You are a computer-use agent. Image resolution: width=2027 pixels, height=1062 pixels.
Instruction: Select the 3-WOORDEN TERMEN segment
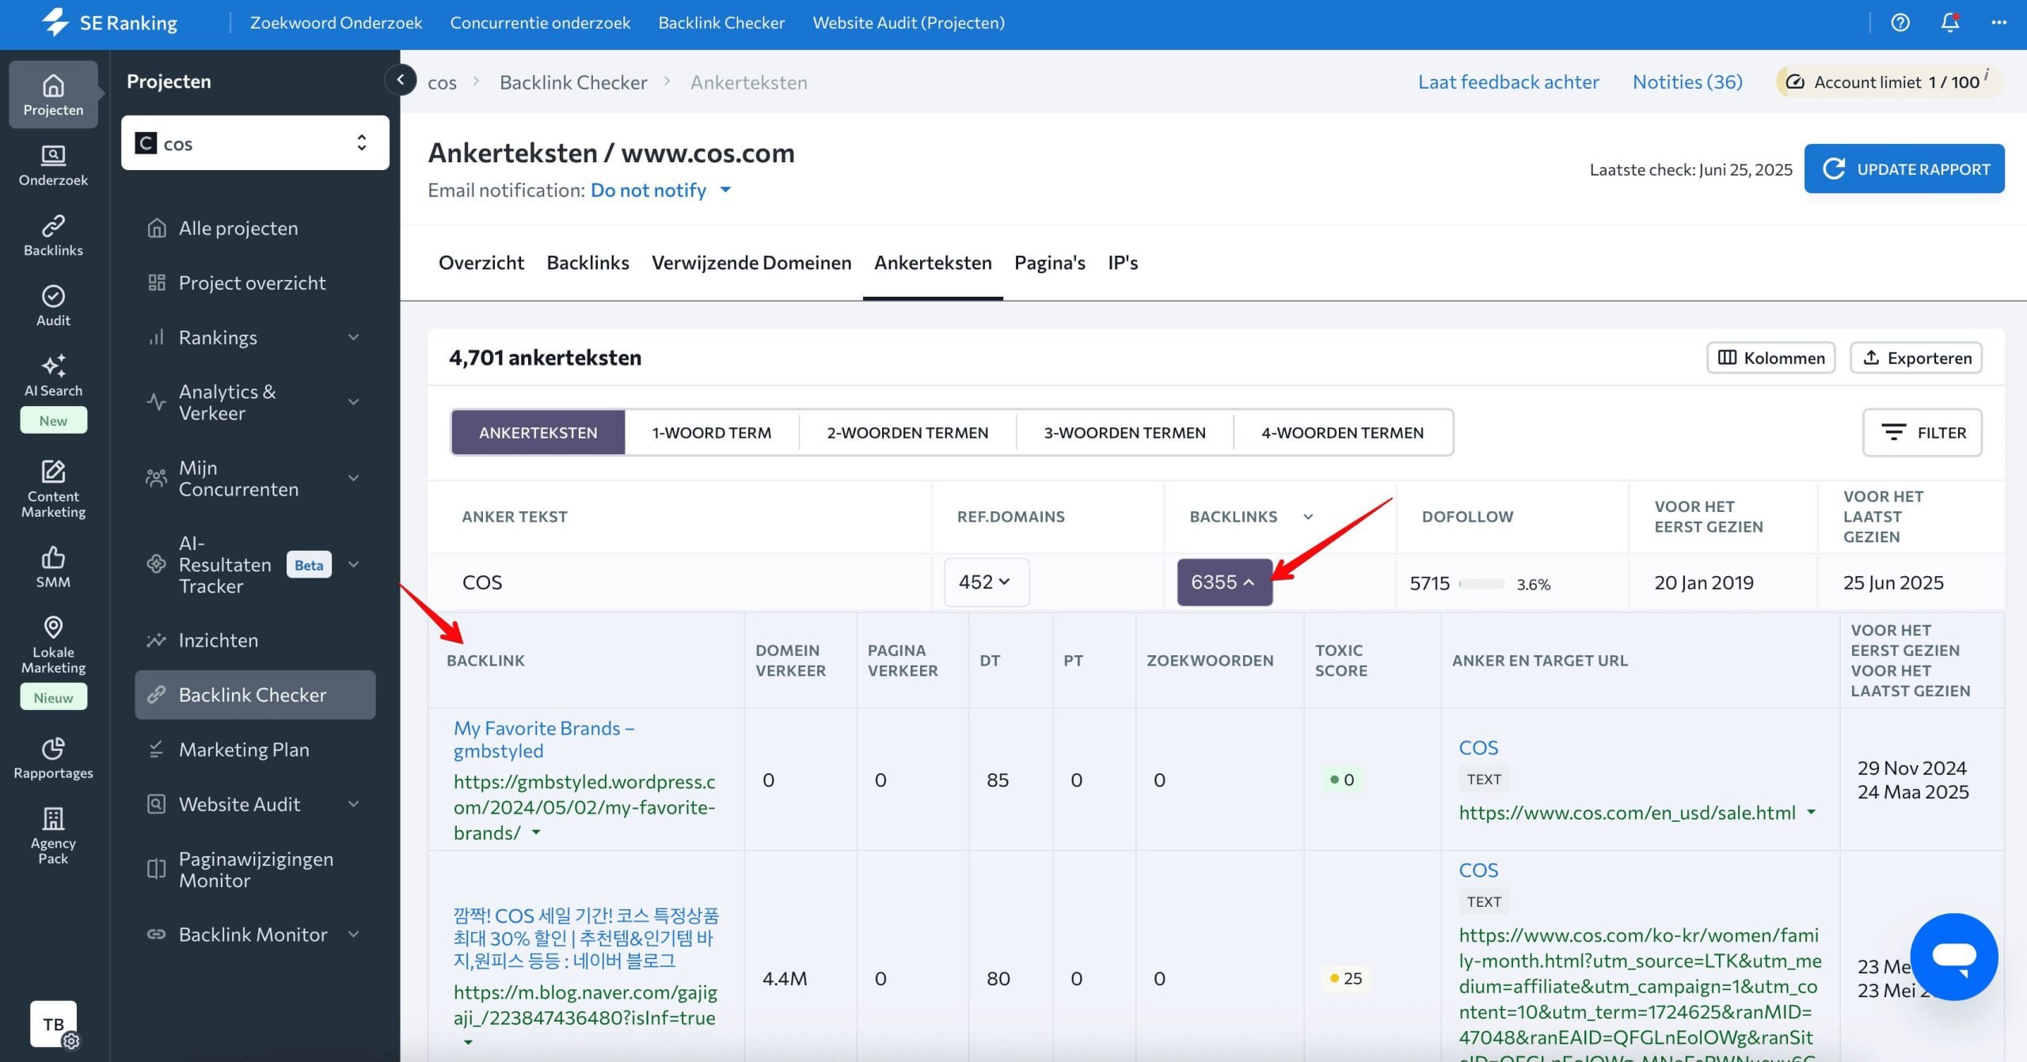[x=1124, y=433]
